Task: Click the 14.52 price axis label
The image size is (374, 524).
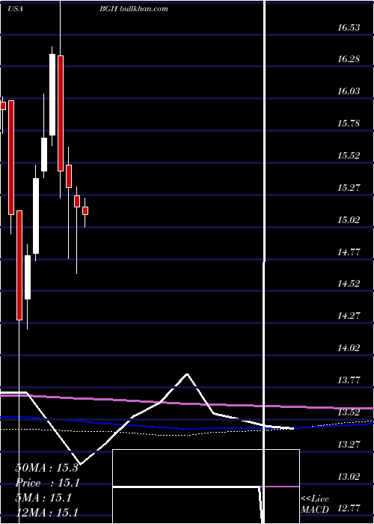Action: [x=349, y=284]
